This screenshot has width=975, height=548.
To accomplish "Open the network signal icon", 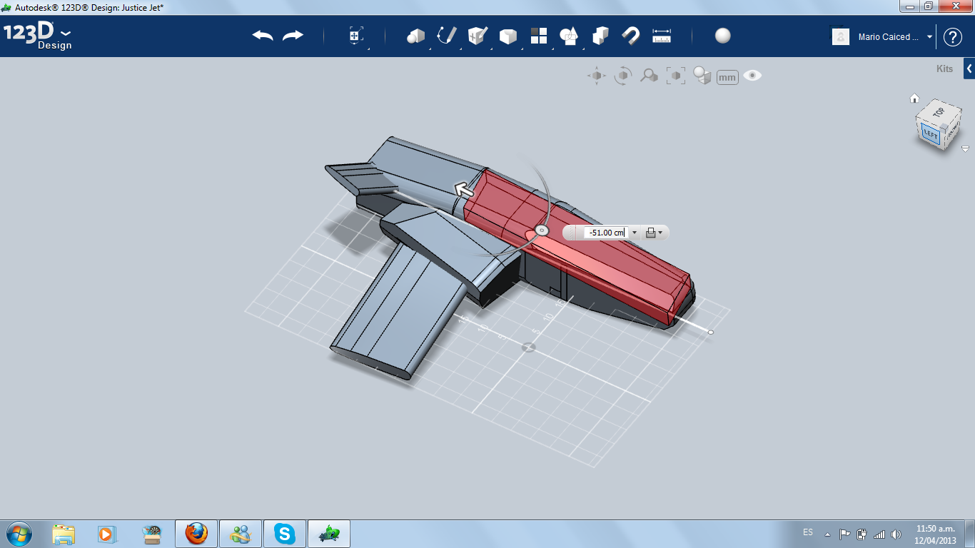I will tap(879, 534).
